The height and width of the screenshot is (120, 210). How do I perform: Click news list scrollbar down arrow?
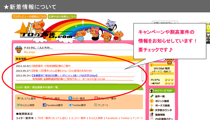point(143,81)
